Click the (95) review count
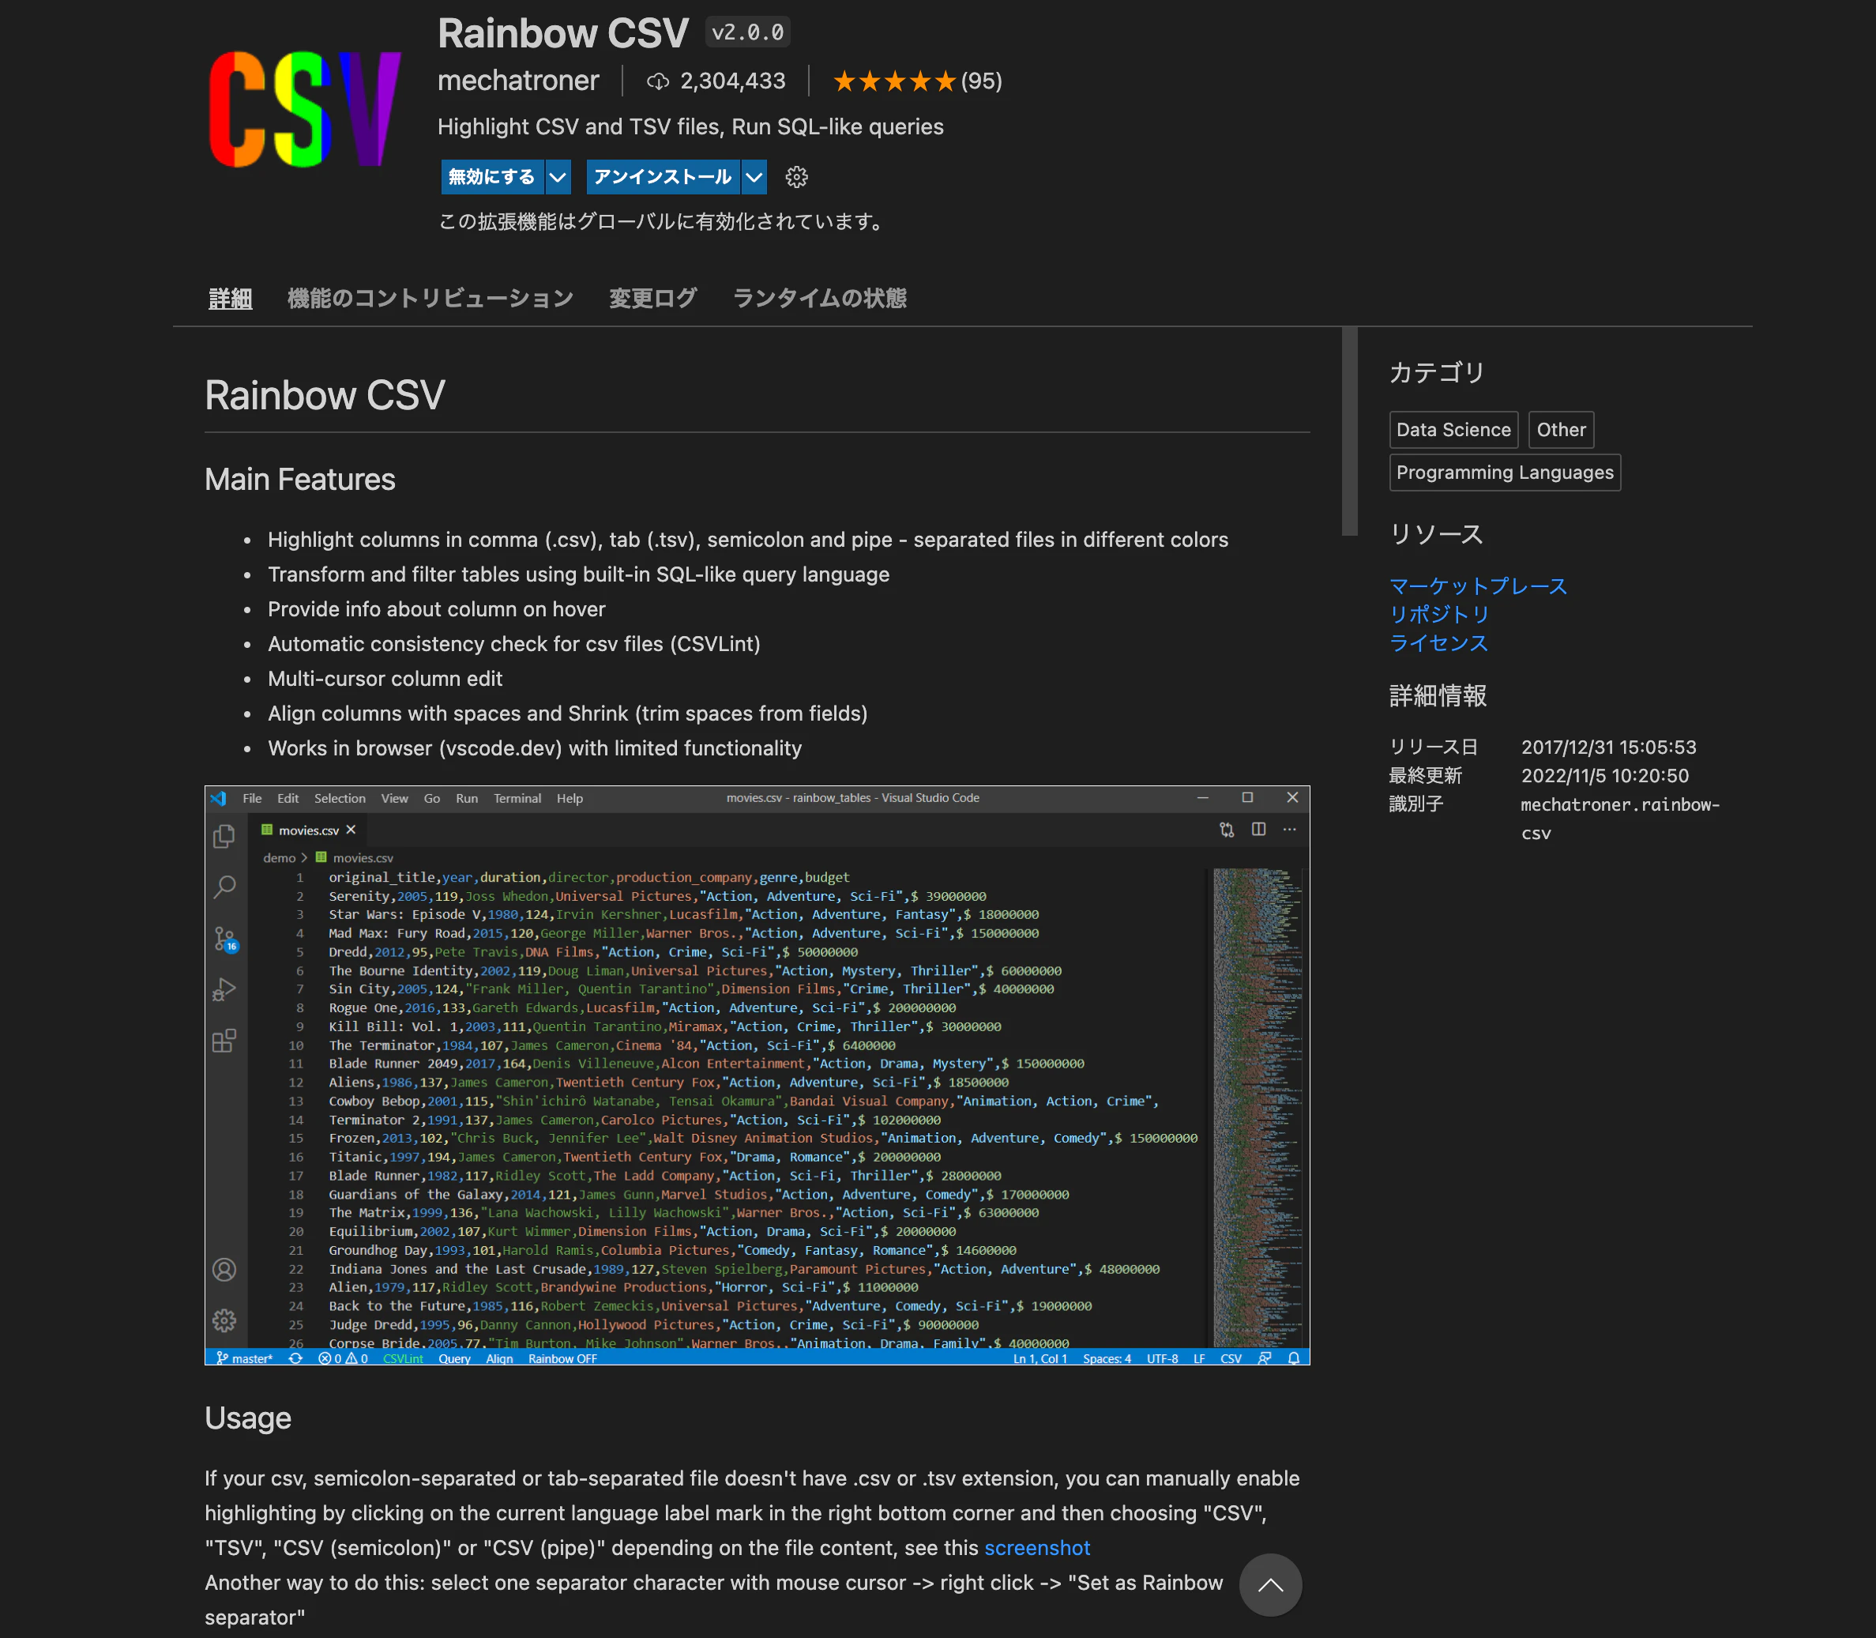This screenshot has width=1876, height=1638. click(x=981, y=81)
